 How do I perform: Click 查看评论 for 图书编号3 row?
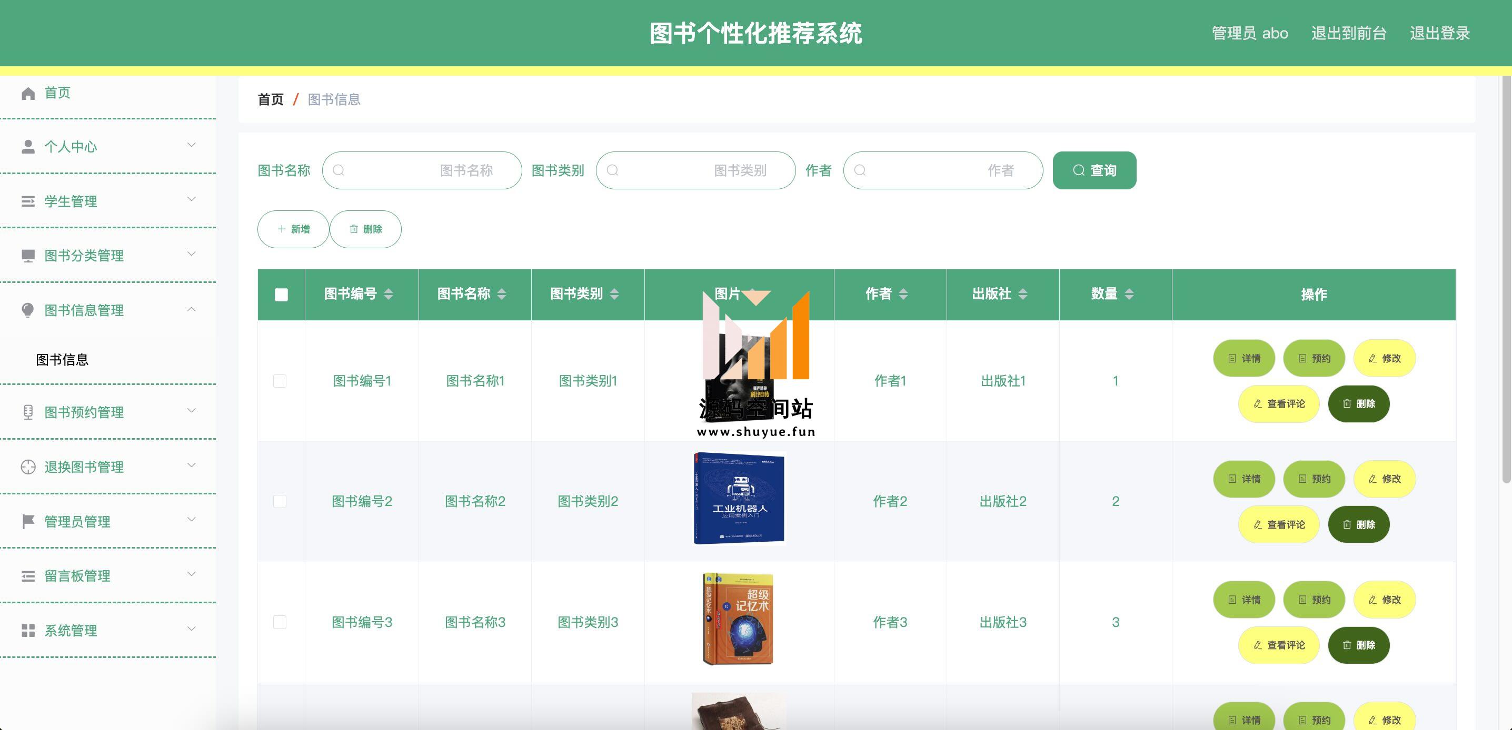pos(1278,645)
